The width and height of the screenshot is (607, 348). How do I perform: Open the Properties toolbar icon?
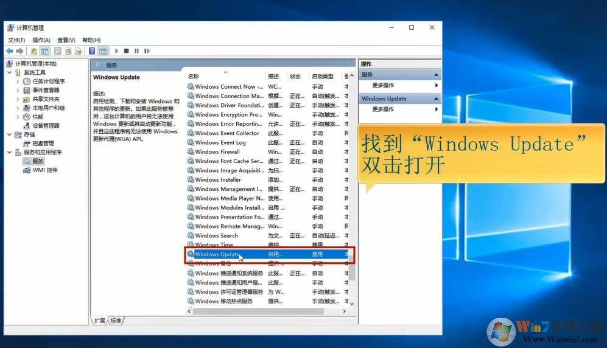(x=58, y=51)
